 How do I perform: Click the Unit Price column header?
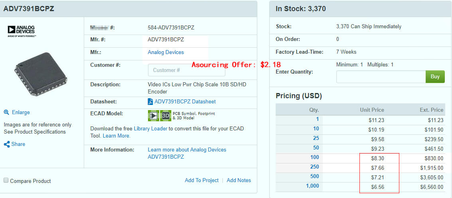point(372,110)
